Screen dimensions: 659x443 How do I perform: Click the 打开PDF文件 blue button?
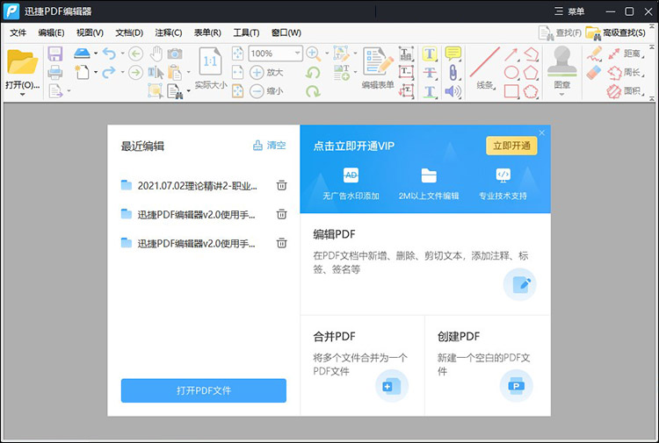(x=204, y=390)
